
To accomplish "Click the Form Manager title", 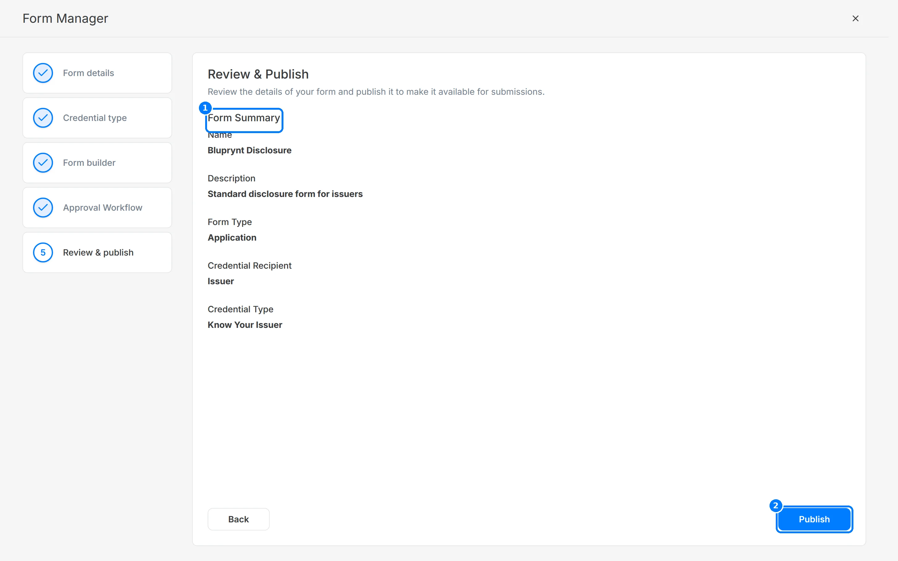I will [65, 18].
